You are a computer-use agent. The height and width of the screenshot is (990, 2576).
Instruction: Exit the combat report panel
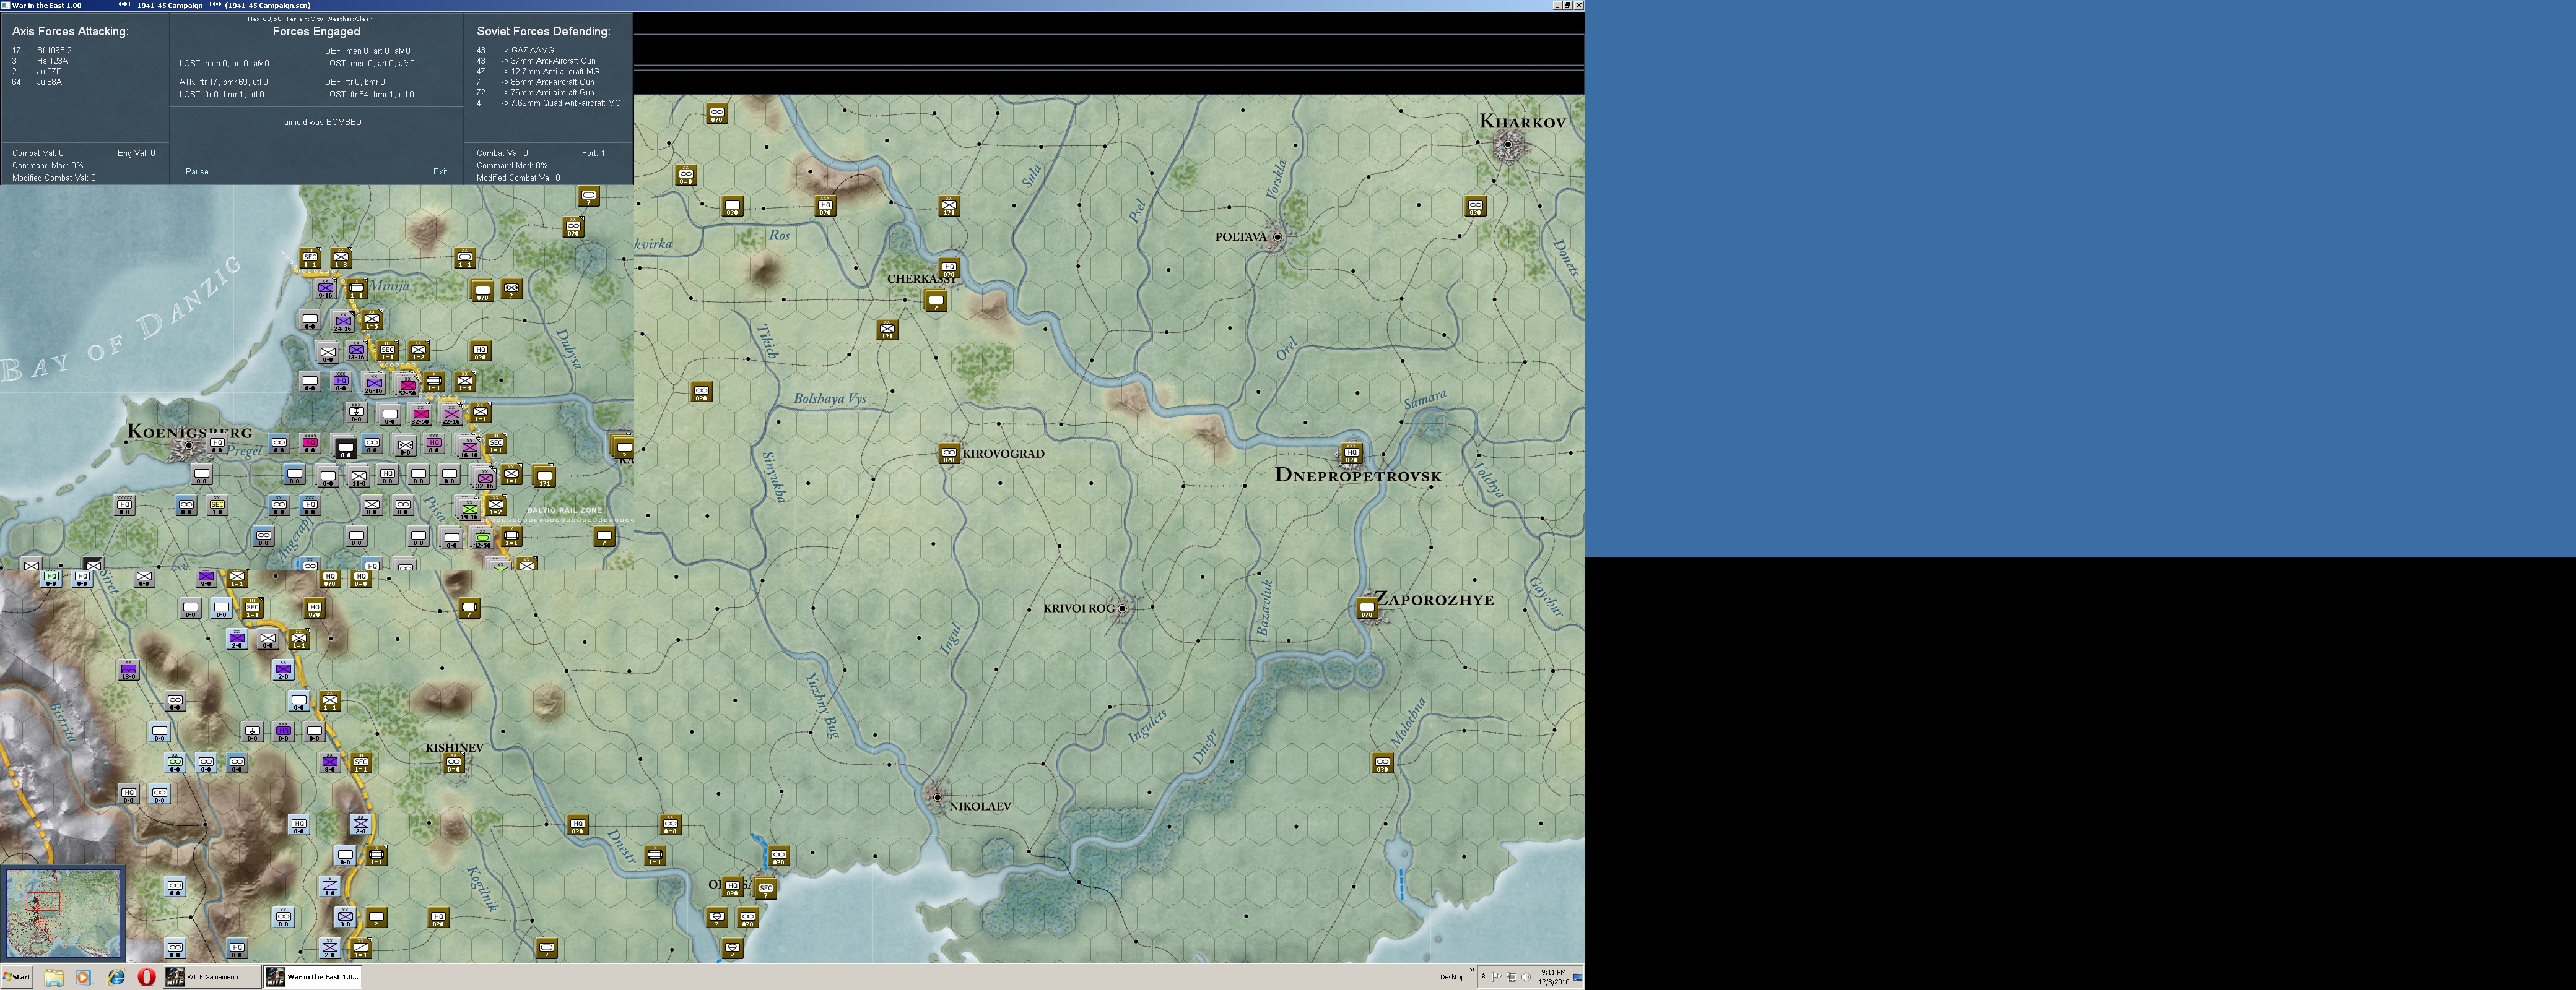pyautogui.click(x=440, y=172)
